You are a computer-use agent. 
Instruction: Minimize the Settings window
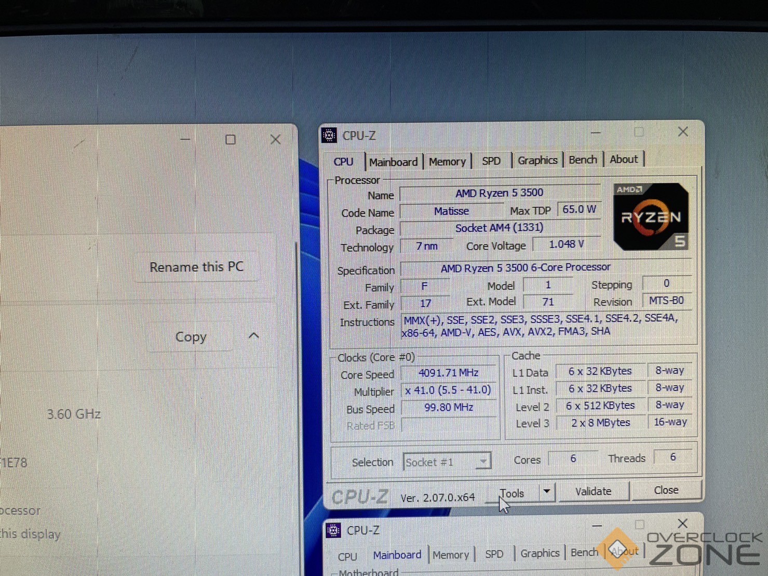click(x=185, y=139)
